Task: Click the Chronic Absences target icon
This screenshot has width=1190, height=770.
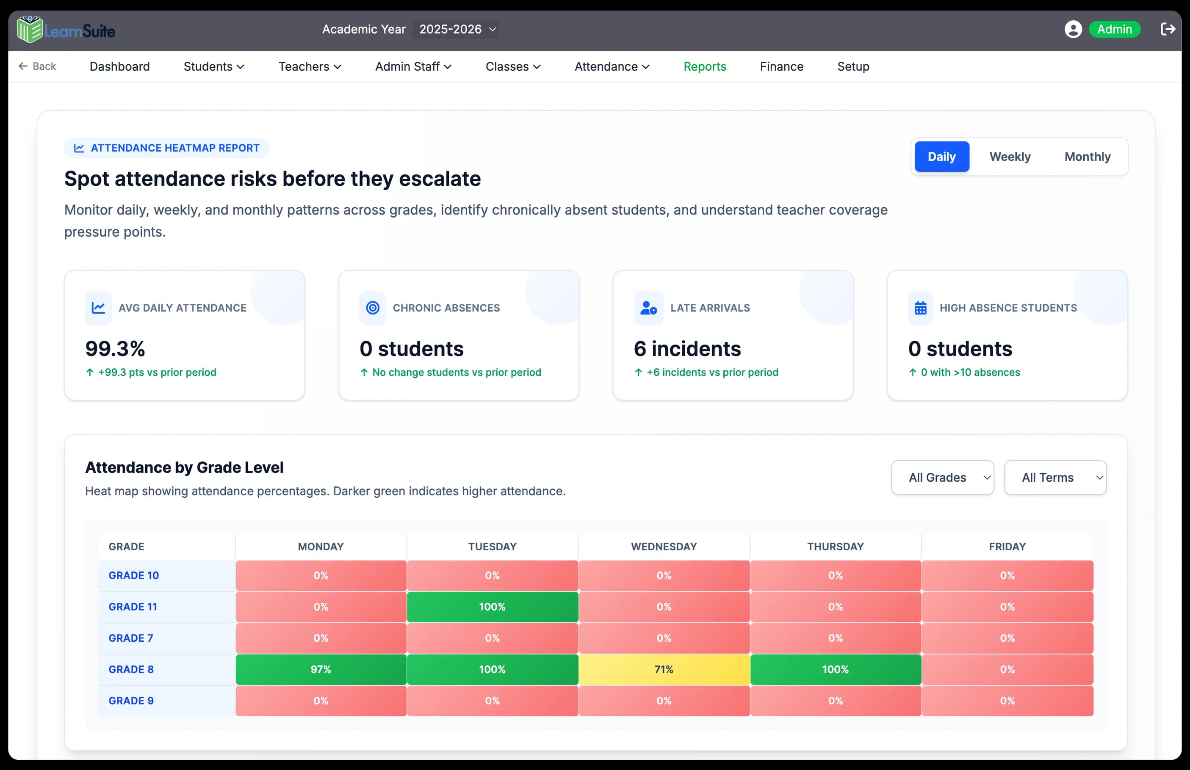Action: [373, 308]
